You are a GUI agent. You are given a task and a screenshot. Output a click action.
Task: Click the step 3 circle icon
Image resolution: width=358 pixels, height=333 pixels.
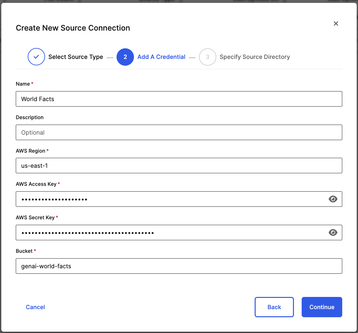[x=208, y=57]
